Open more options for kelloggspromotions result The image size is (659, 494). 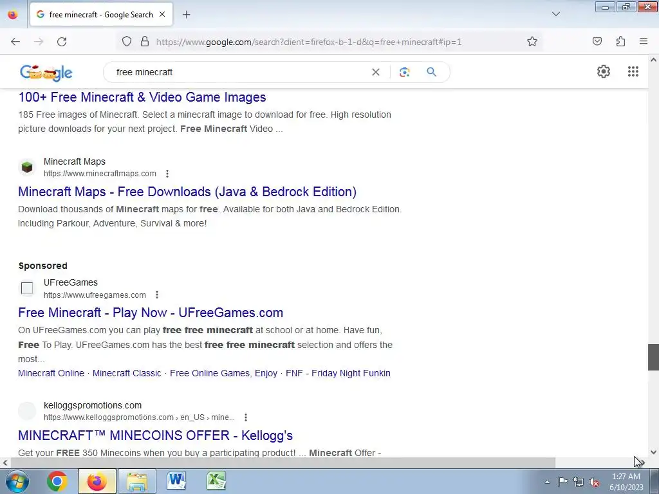click(x=246, y=417)
